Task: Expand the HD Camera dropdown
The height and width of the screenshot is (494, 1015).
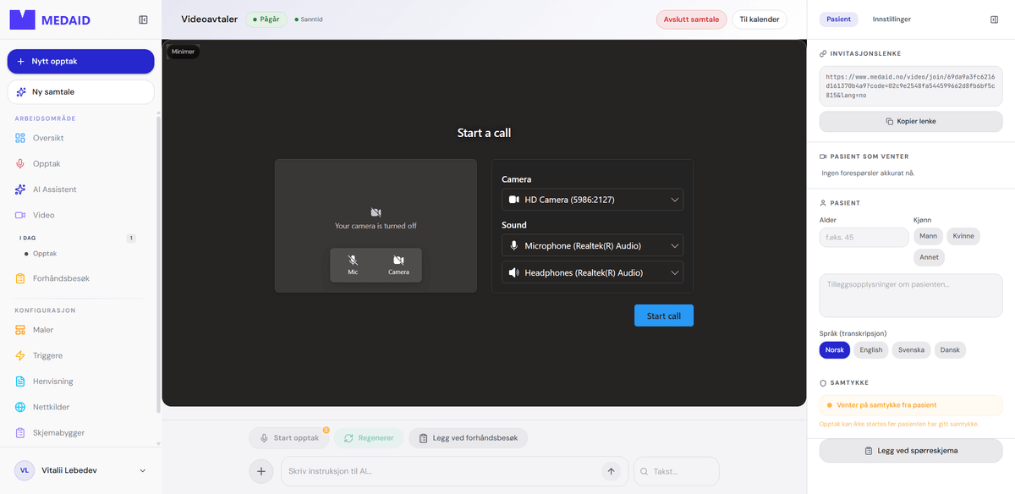Action: tap(592, 200)
